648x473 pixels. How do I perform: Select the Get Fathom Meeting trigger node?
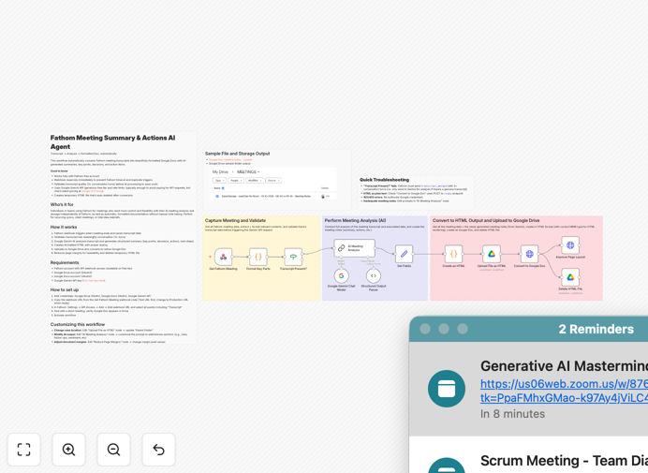pos(223,258)
